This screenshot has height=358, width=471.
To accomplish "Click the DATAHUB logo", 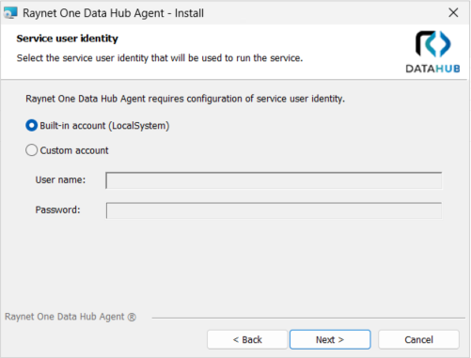I will click(432, 52).
